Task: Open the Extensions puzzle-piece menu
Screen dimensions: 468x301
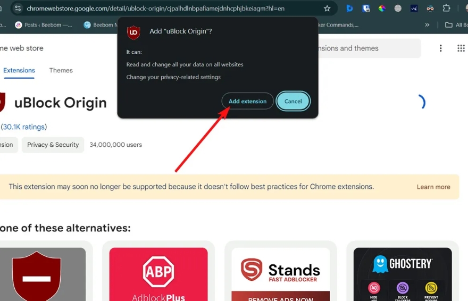Action: click(x=446, y=8)
